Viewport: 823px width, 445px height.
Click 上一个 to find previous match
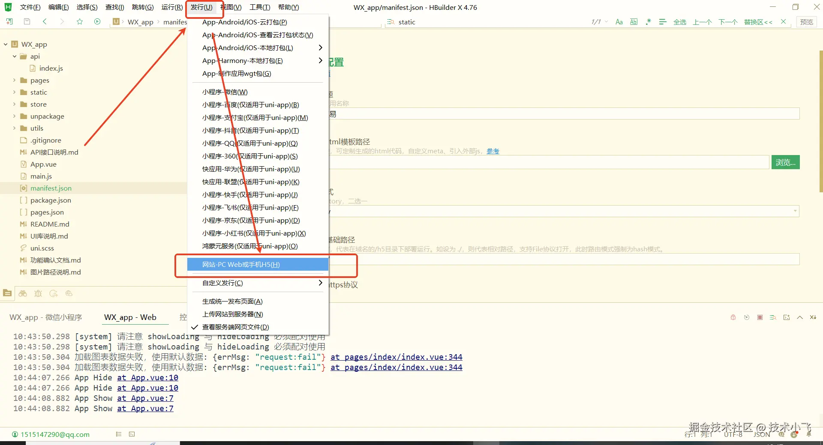click(702, 22)
